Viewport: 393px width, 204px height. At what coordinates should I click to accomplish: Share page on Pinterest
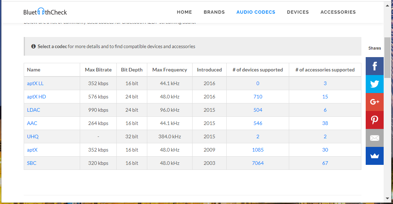click(x=374, y=120)
